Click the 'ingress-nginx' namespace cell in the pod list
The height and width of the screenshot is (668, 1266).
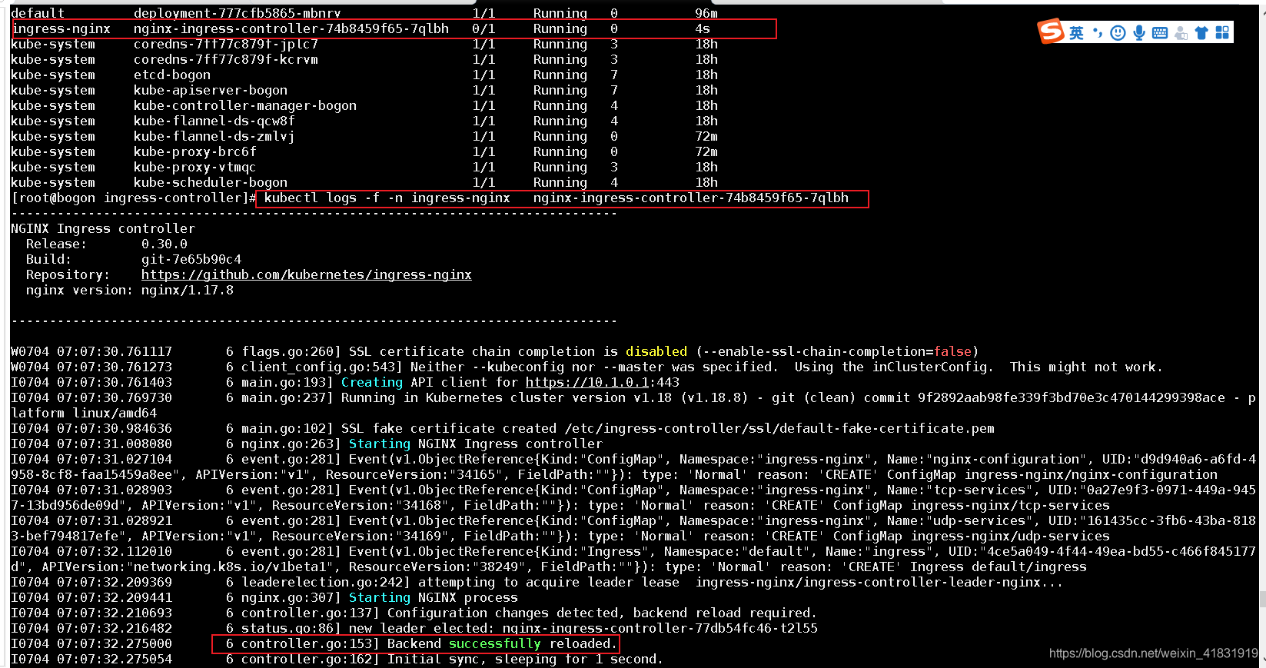click(x=61, y=28)
